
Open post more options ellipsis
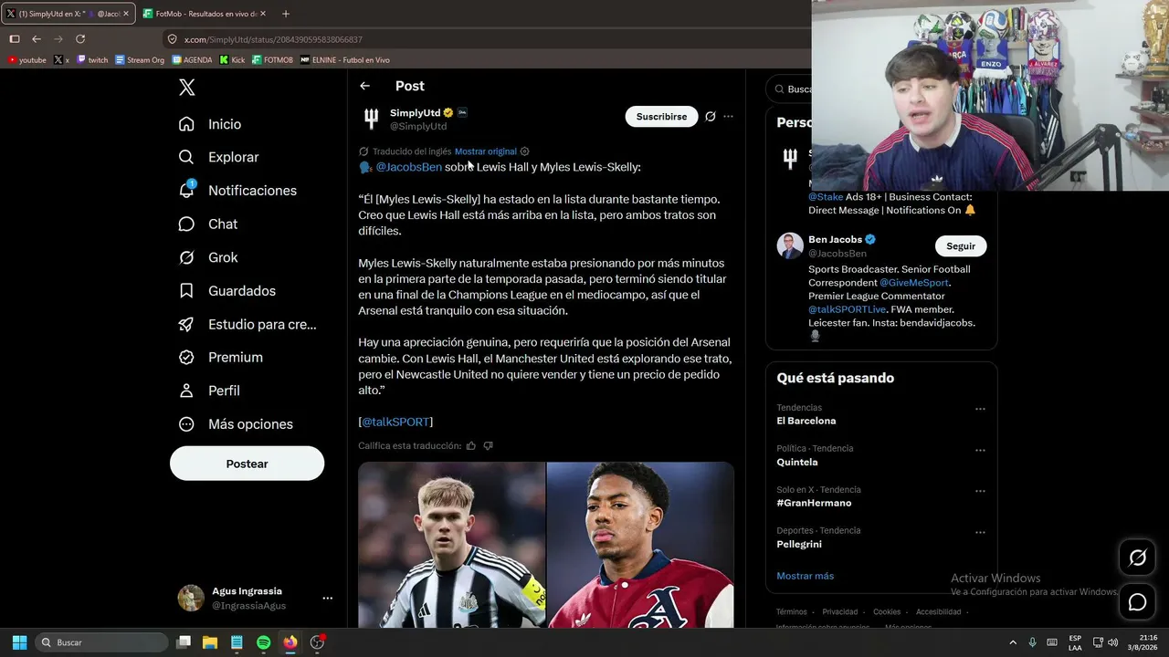pyautogui.click(x=728, y=117)
